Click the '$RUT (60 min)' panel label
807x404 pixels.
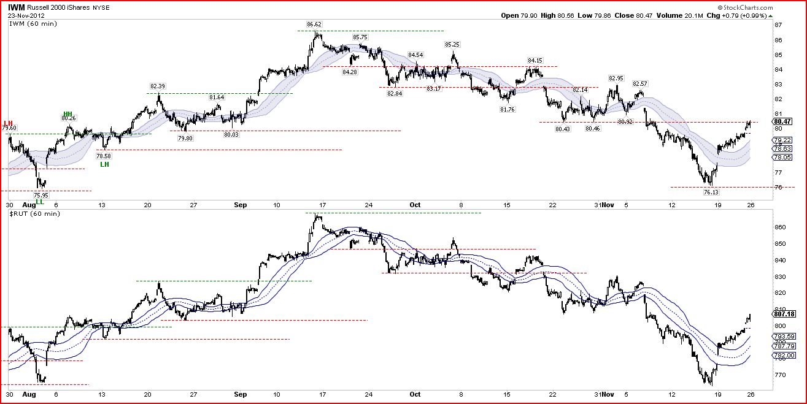(35, 213)
